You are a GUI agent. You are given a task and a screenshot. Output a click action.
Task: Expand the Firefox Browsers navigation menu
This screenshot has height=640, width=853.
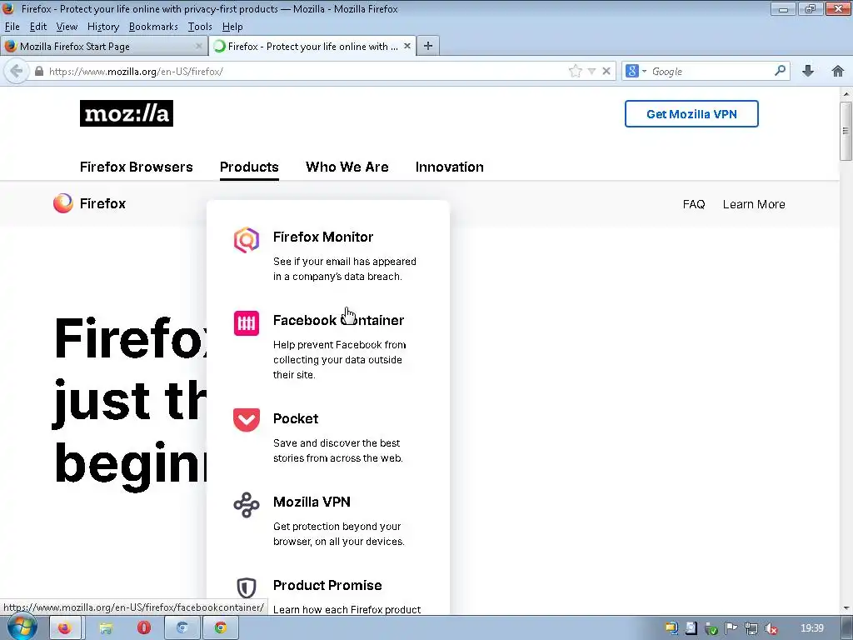(x=136, y=167)
